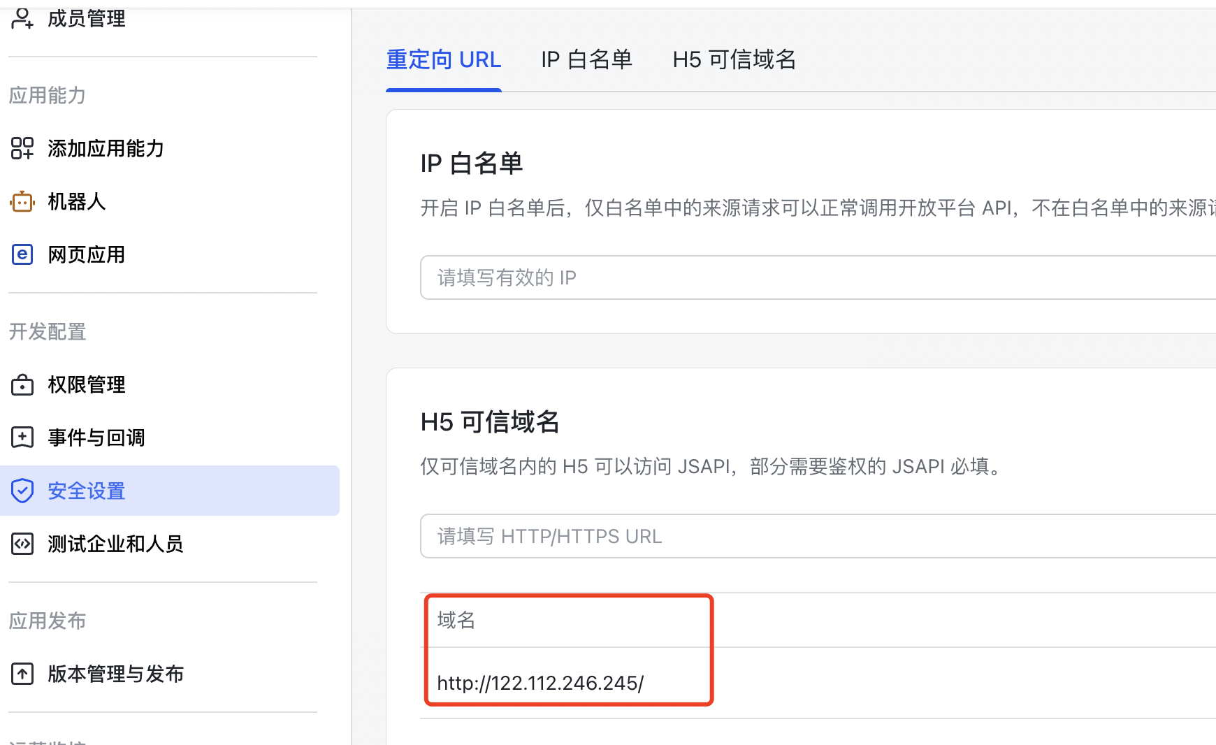This screenshot has height=745, width=1216.
Task: Open 网页应用 via its sidebar icon
Action: pyautogui.click(x=22, y=254)
